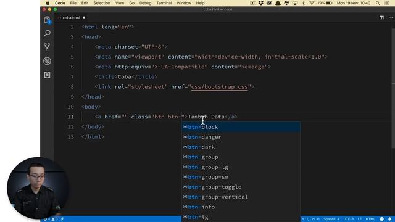Click the menu bar clock Mon 19 Nov
Screen dimensions: 395x222
click(x=354, y=3)
